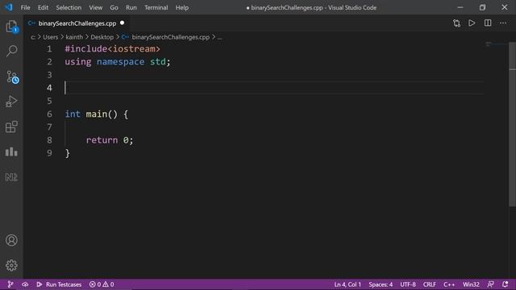Change end of line sequence CRLF
The image size is (516, 290).
click(x=430, y=284)
